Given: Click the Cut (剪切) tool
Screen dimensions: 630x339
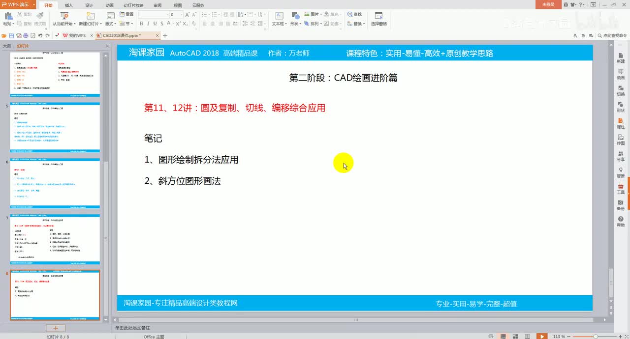Looking at the screenshot, I should [24, 15].
